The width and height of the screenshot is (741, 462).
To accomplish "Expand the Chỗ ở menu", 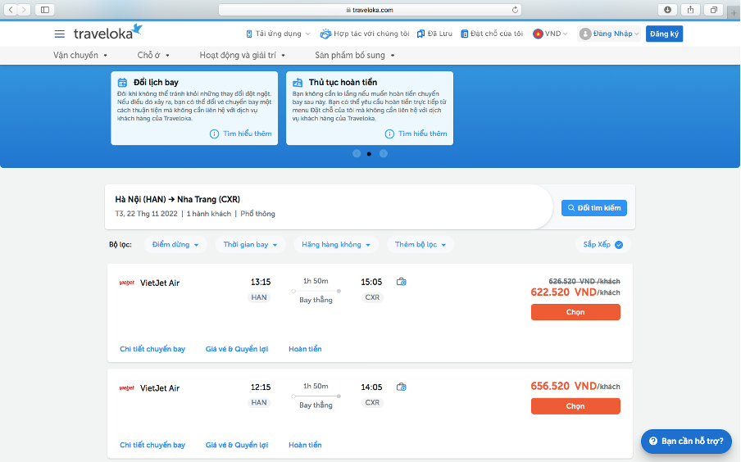I will pos(153,55).
